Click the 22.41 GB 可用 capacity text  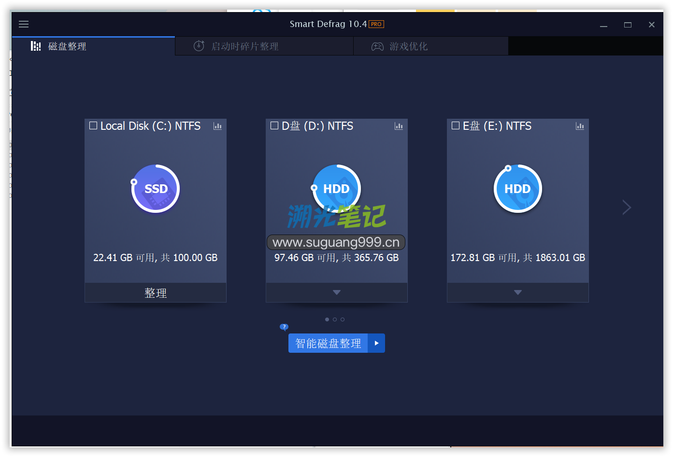coord(156,258)
